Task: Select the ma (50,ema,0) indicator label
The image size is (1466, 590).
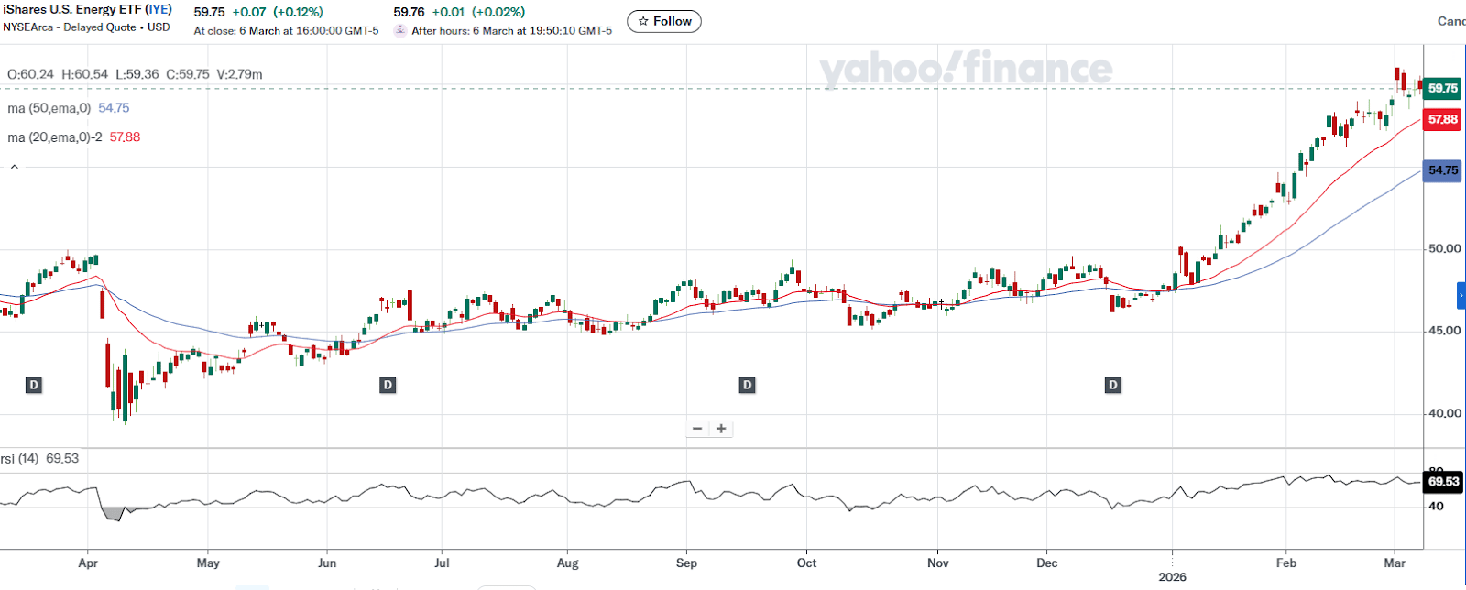Action: pyautogui.click(x=49, y=108)
